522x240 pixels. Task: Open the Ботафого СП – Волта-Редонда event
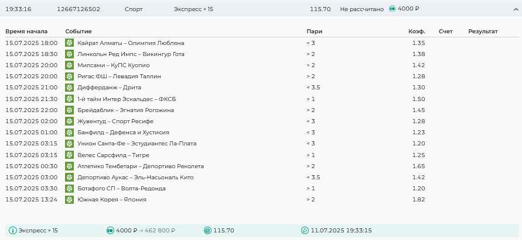click(x=121, y=189)
